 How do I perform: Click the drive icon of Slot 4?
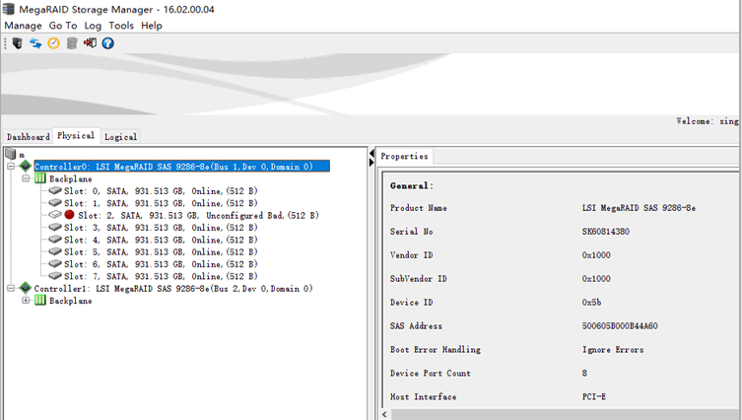55,240
